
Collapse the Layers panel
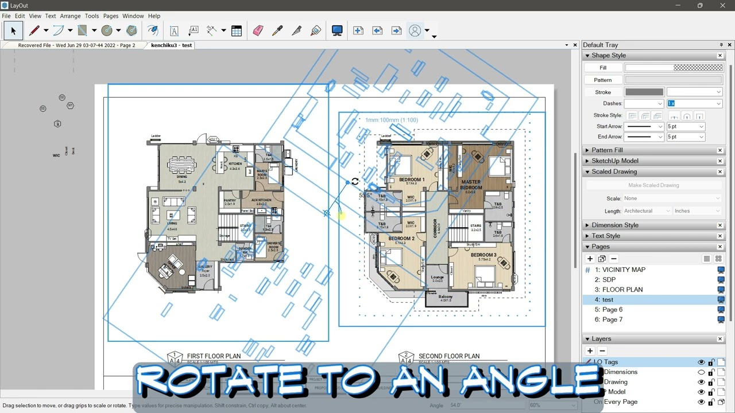587,339
